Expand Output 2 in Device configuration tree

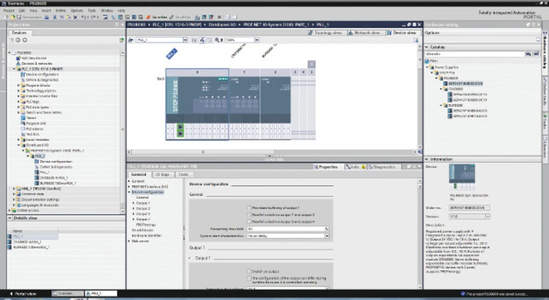[x=134, y=208]
